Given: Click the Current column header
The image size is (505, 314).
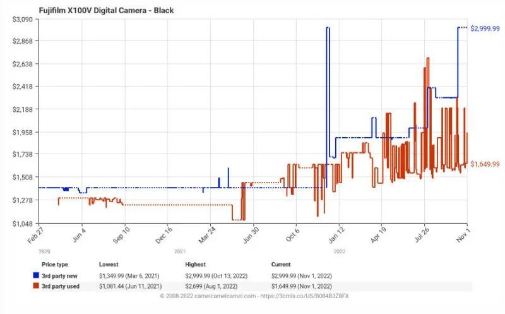Looking at the screenshot, I should (x=281, y=264).
